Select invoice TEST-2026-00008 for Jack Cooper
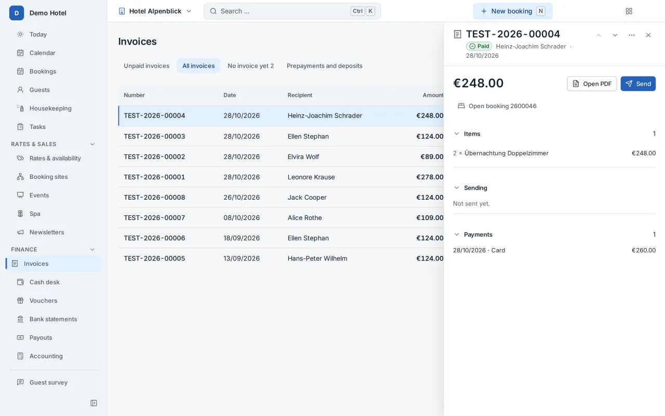665x416 pixels. point(281,197)
